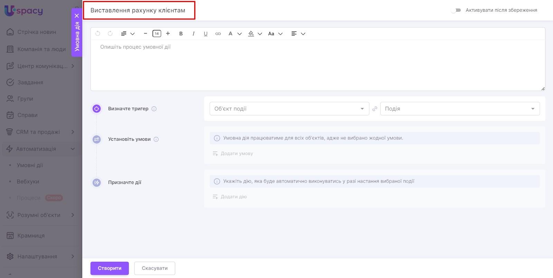
Task: Close the Умовна дія panel
Action: pyautogui.click(x=77, y=16)
